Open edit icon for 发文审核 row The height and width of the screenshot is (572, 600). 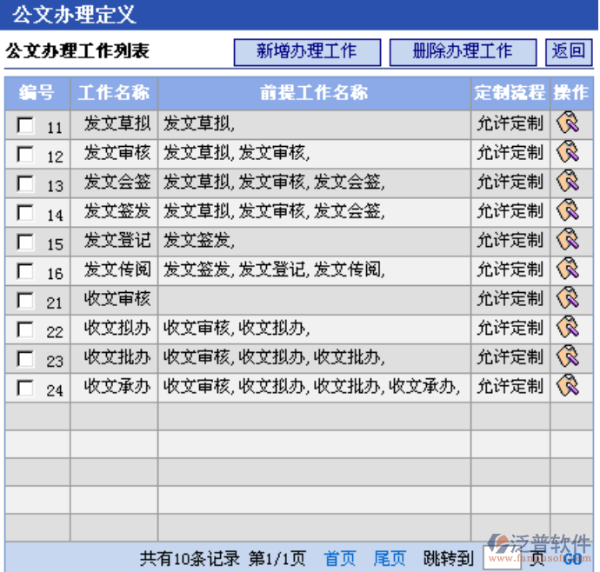(x=568, y=153)
